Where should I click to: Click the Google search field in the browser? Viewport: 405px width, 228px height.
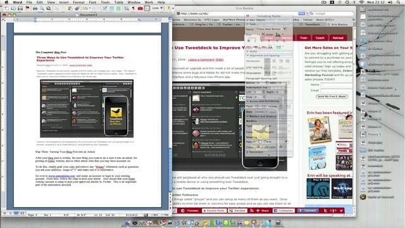pos(332,13)
